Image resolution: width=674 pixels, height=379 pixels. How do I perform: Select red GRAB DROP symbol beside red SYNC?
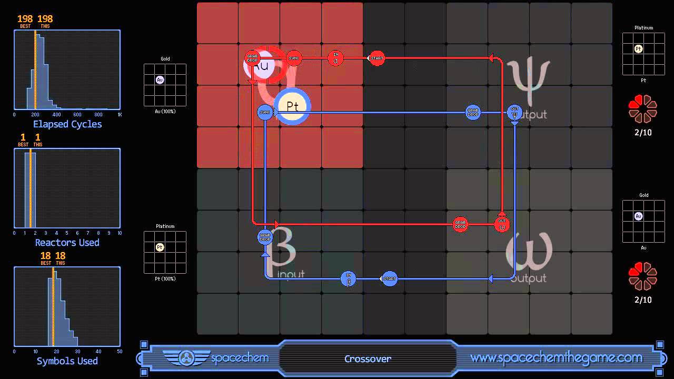point(252,58)
